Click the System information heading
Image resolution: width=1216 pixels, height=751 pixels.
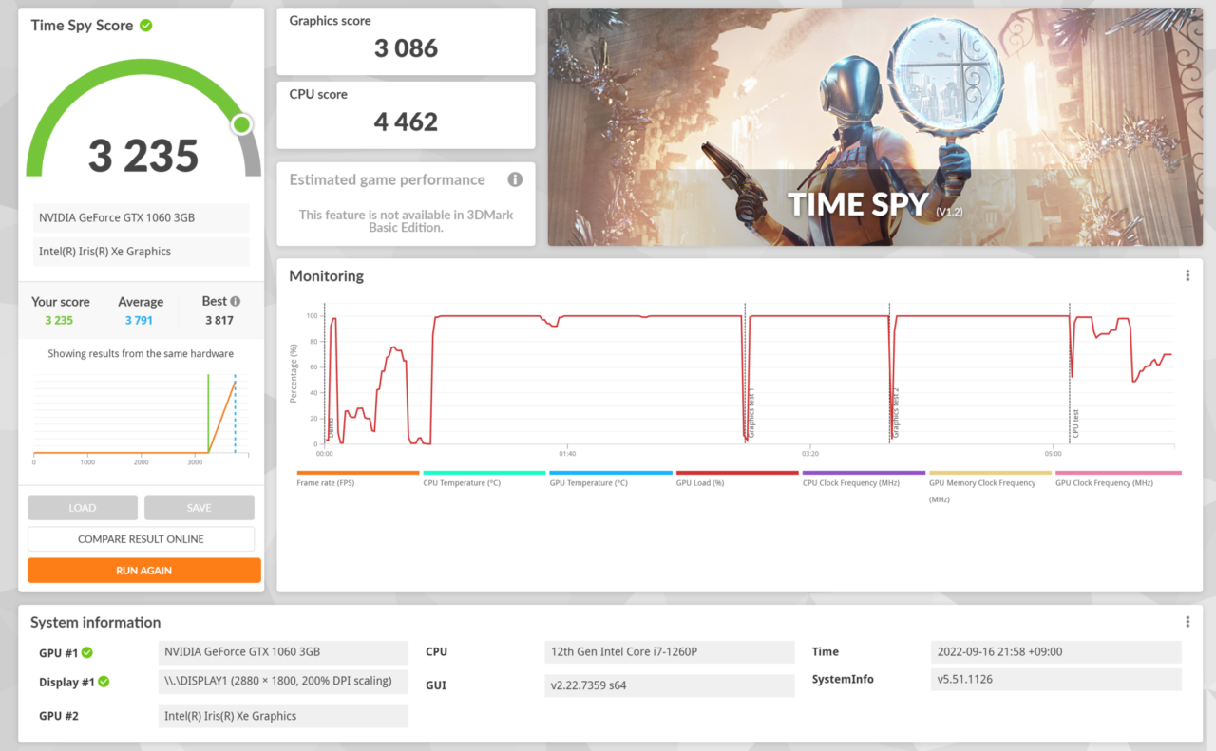click(x=95, y=623)
